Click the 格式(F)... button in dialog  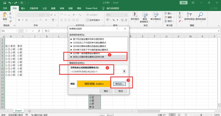119,84
